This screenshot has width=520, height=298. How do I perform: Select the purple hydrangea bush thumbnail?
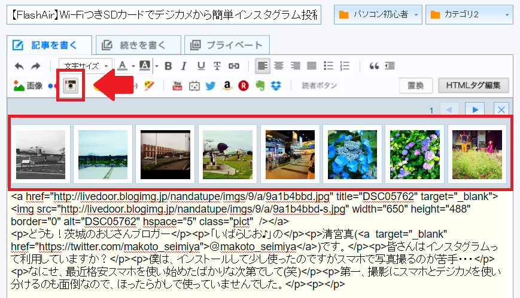(x=415, y=154)
